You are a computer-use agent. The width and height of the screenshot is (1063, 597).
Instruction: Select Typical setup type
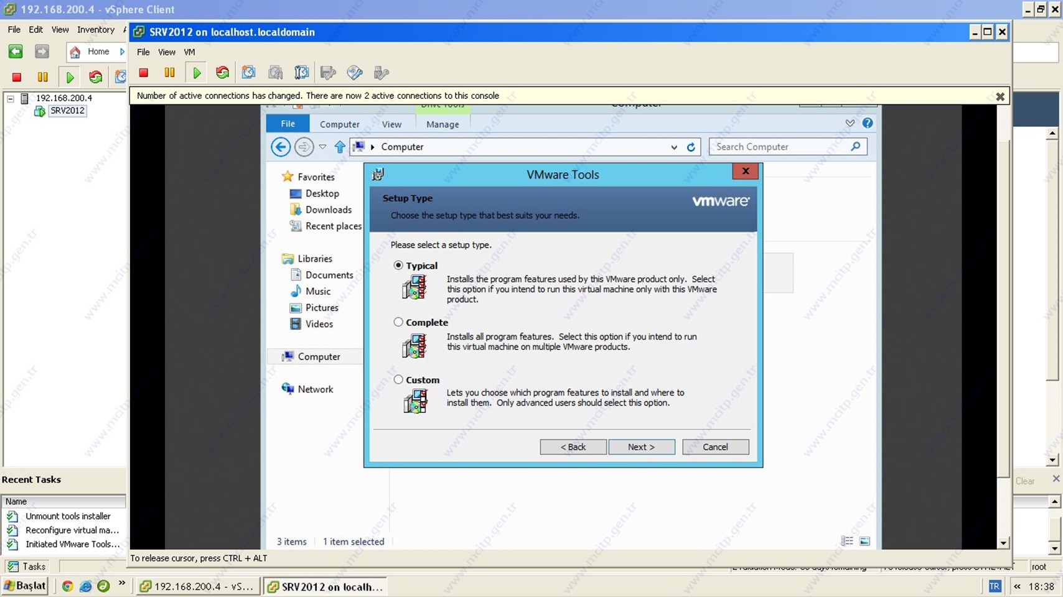point(398,265)
